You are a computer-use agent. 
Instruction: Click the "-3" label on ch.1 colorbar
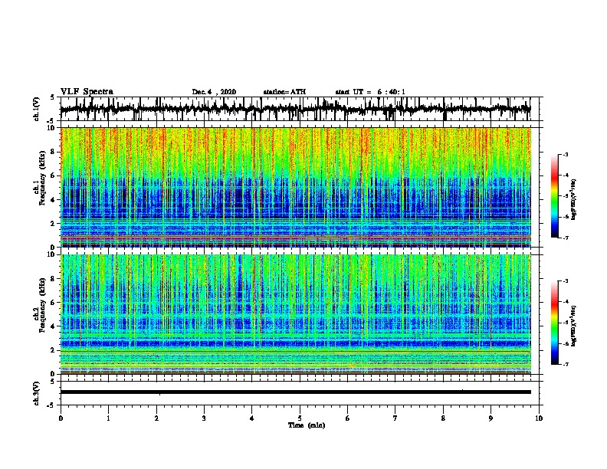566,155
